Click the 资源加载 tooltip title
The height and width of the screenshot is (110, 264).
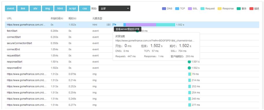(x=120, y=36)
